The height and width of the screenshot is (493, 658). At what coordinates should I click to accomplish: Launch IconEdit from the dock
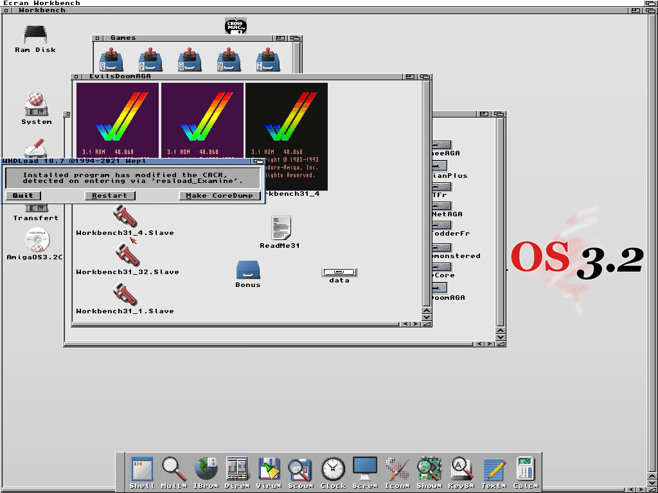coord(397,468)
